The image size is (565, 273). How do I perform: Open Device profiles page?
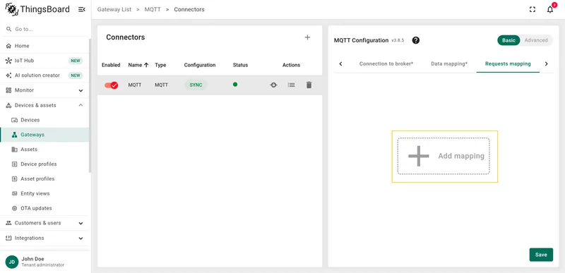click(44, 164)
